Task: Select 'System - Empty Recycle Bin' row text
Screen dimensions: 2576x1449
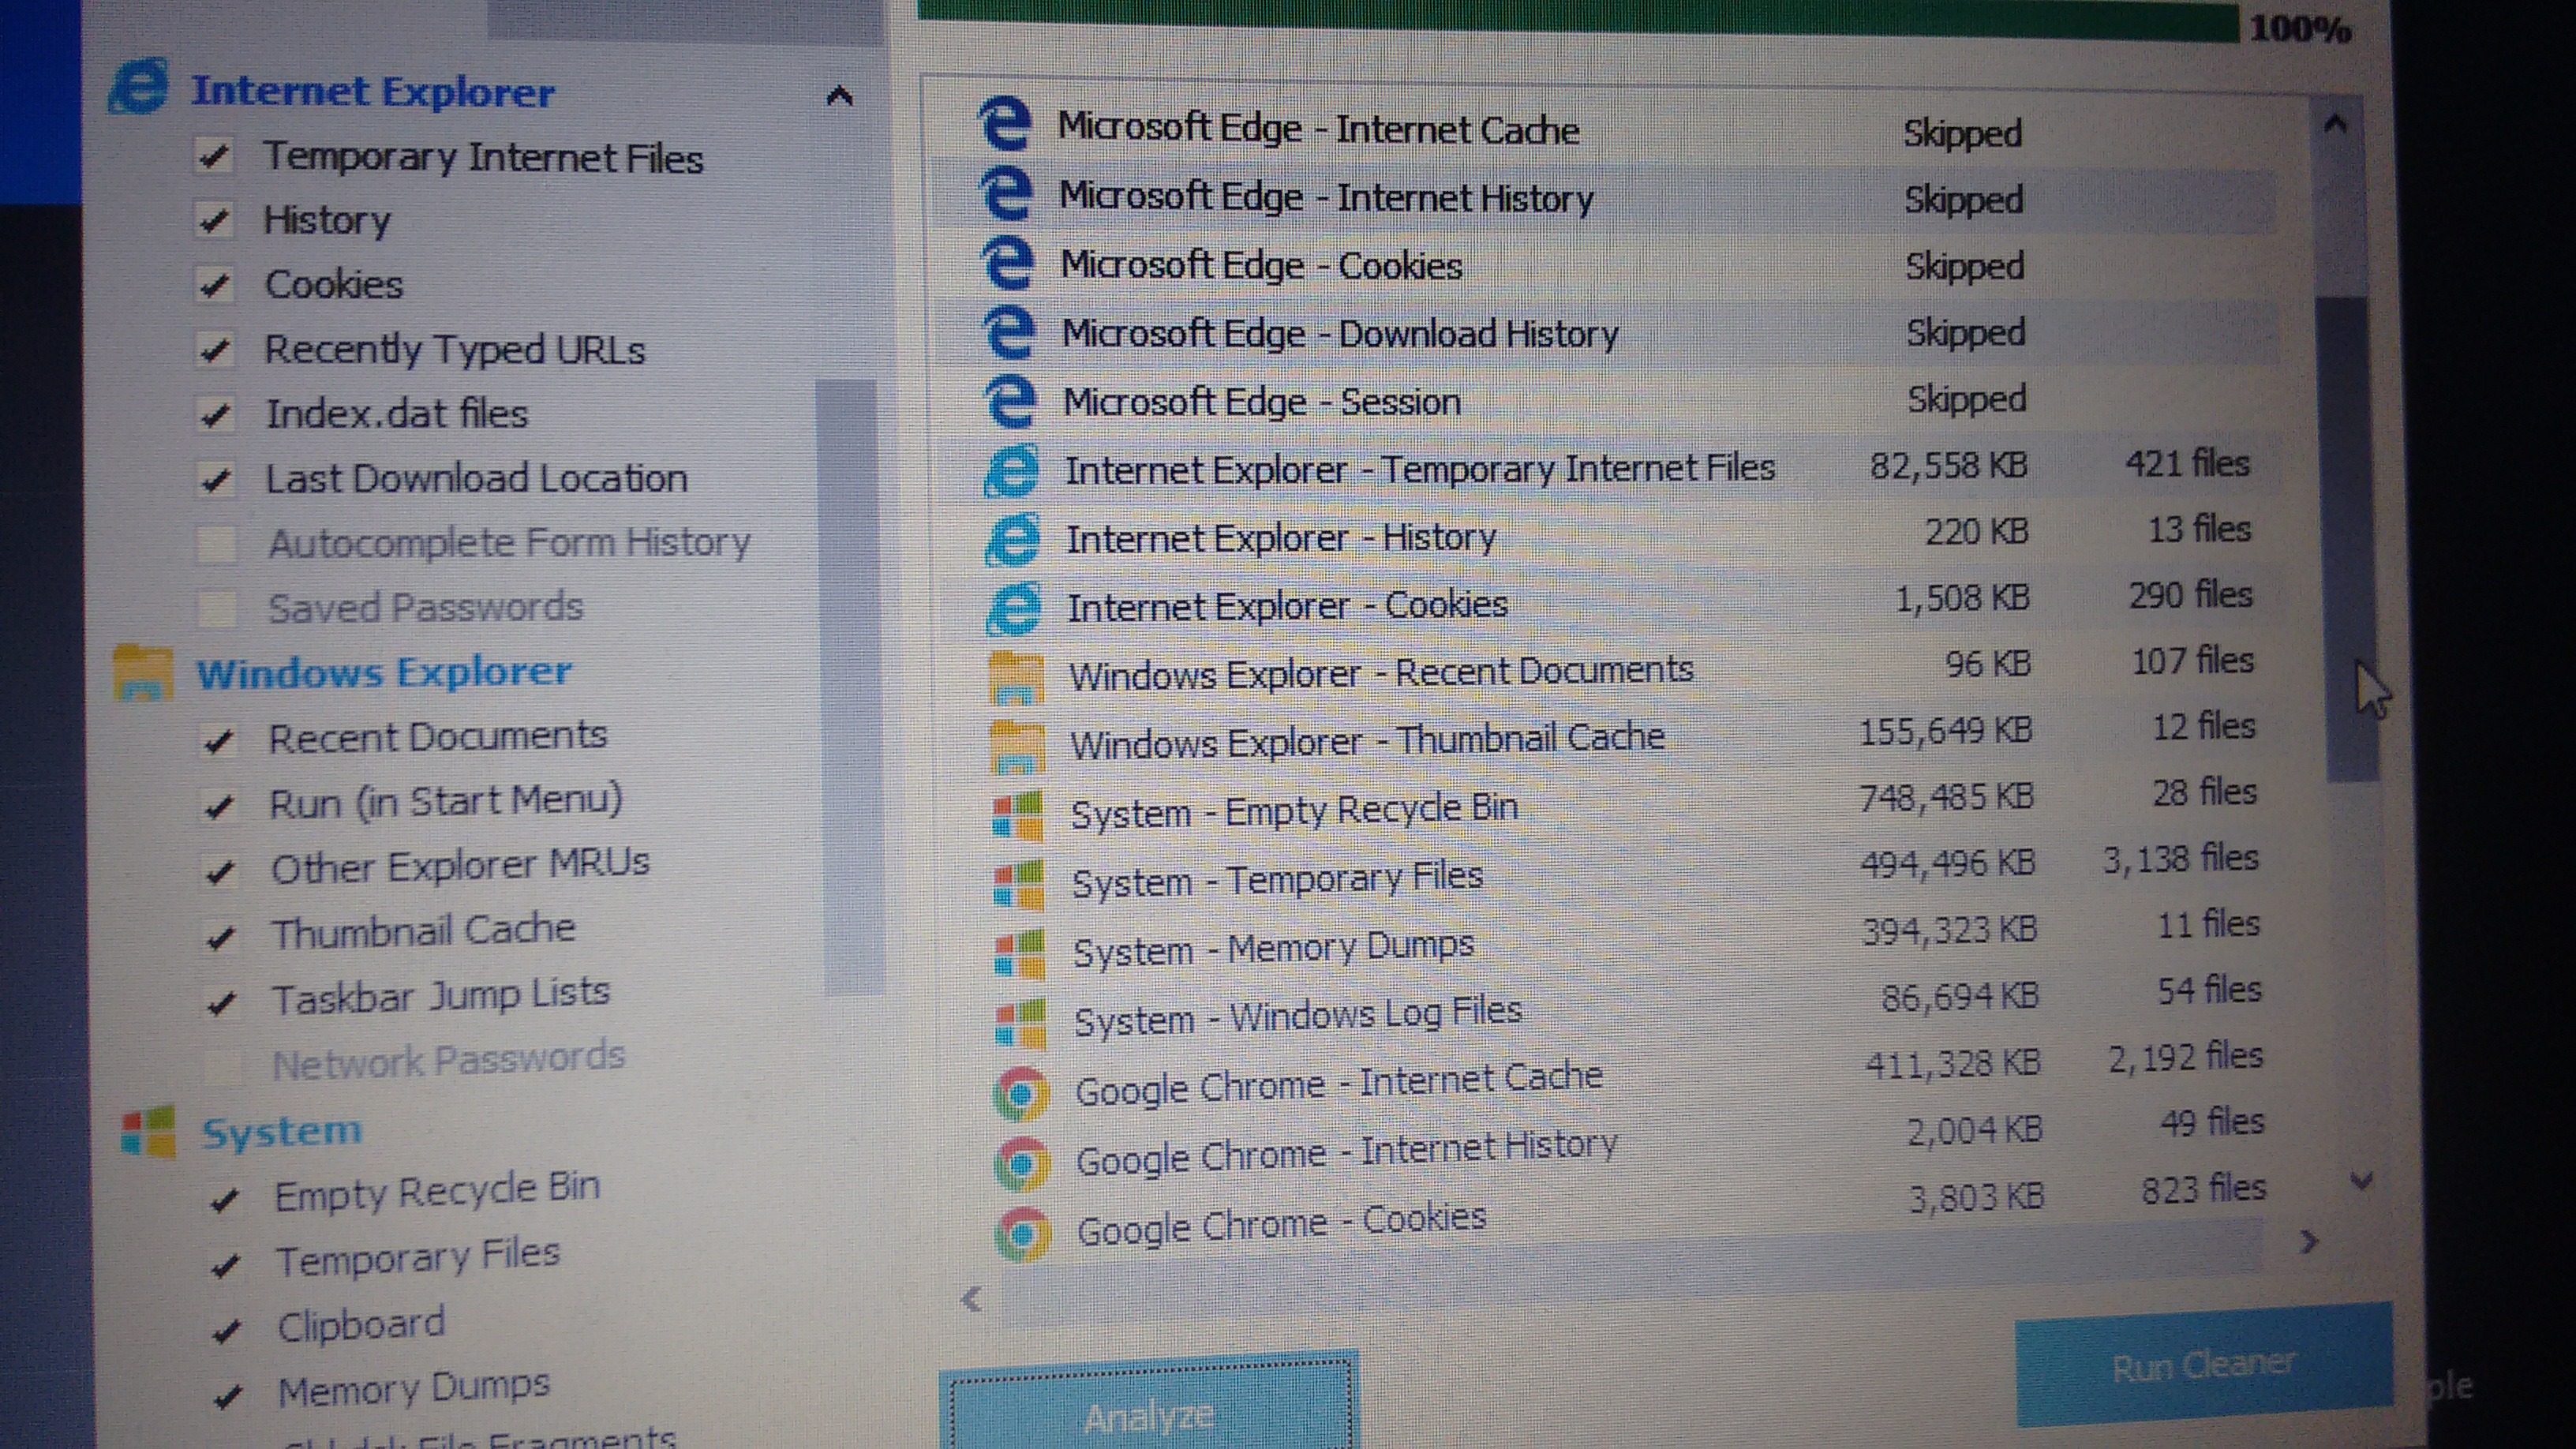Action: tap(1295, 811)
